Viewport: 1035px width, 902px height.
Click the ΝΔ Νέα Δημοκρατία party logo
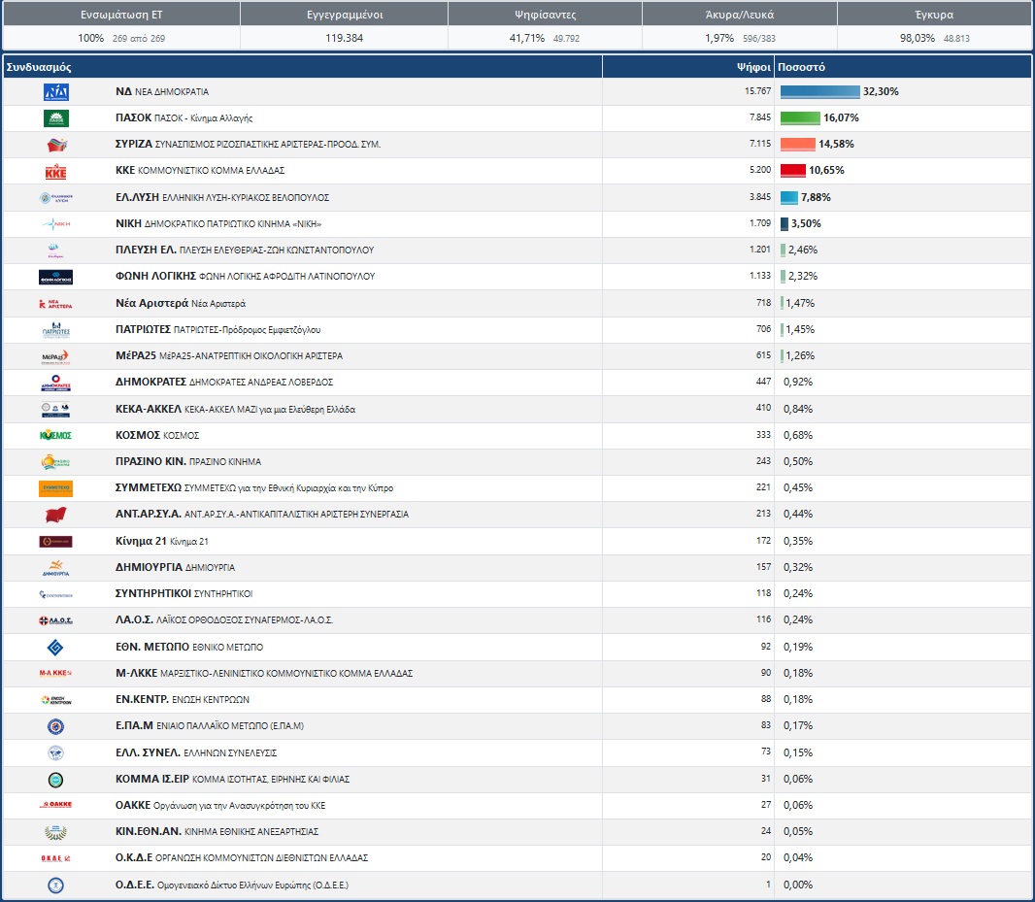(56, 92)
